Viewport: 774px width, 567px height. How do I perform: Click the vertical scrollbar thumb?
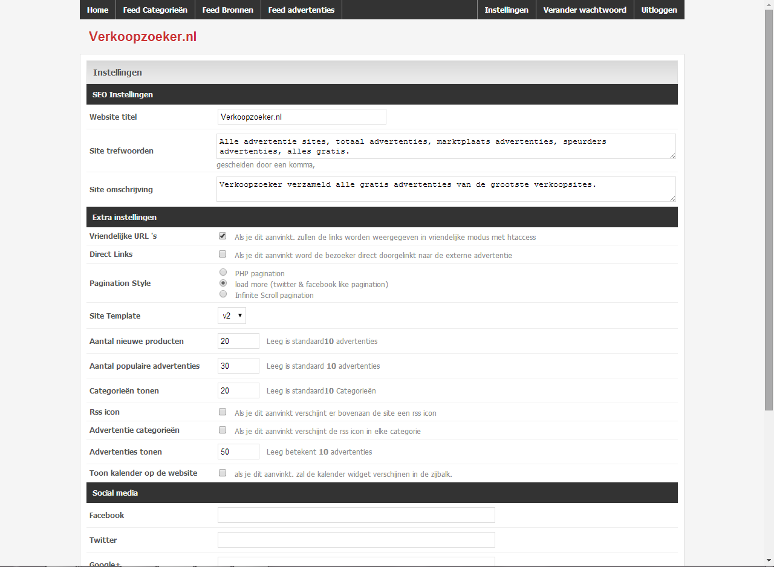(769, 210)
